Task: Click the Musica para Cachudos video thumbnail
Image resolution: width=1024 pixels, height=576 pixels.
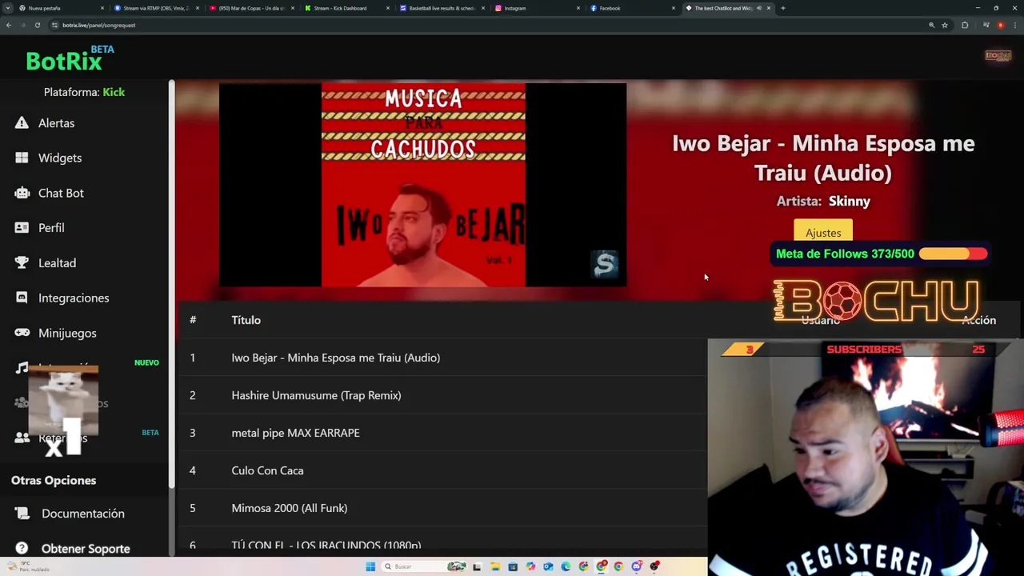Action: [423, 185]
